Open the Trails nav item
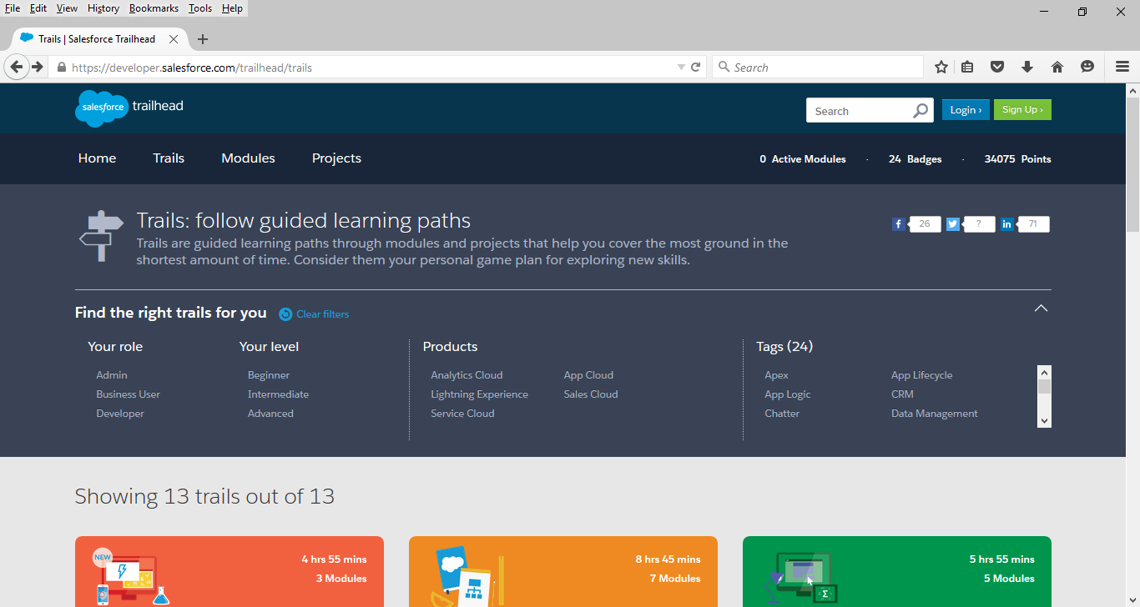 [x=169, y=158]
